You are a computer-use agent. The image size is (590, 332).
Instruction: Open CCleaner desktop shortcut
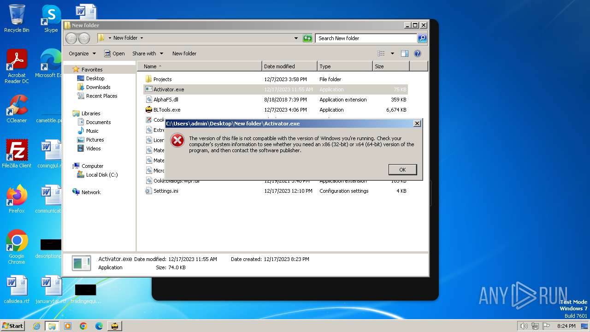coord(17,109)
